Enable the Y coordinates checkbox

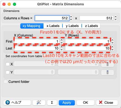click(8, 72)
